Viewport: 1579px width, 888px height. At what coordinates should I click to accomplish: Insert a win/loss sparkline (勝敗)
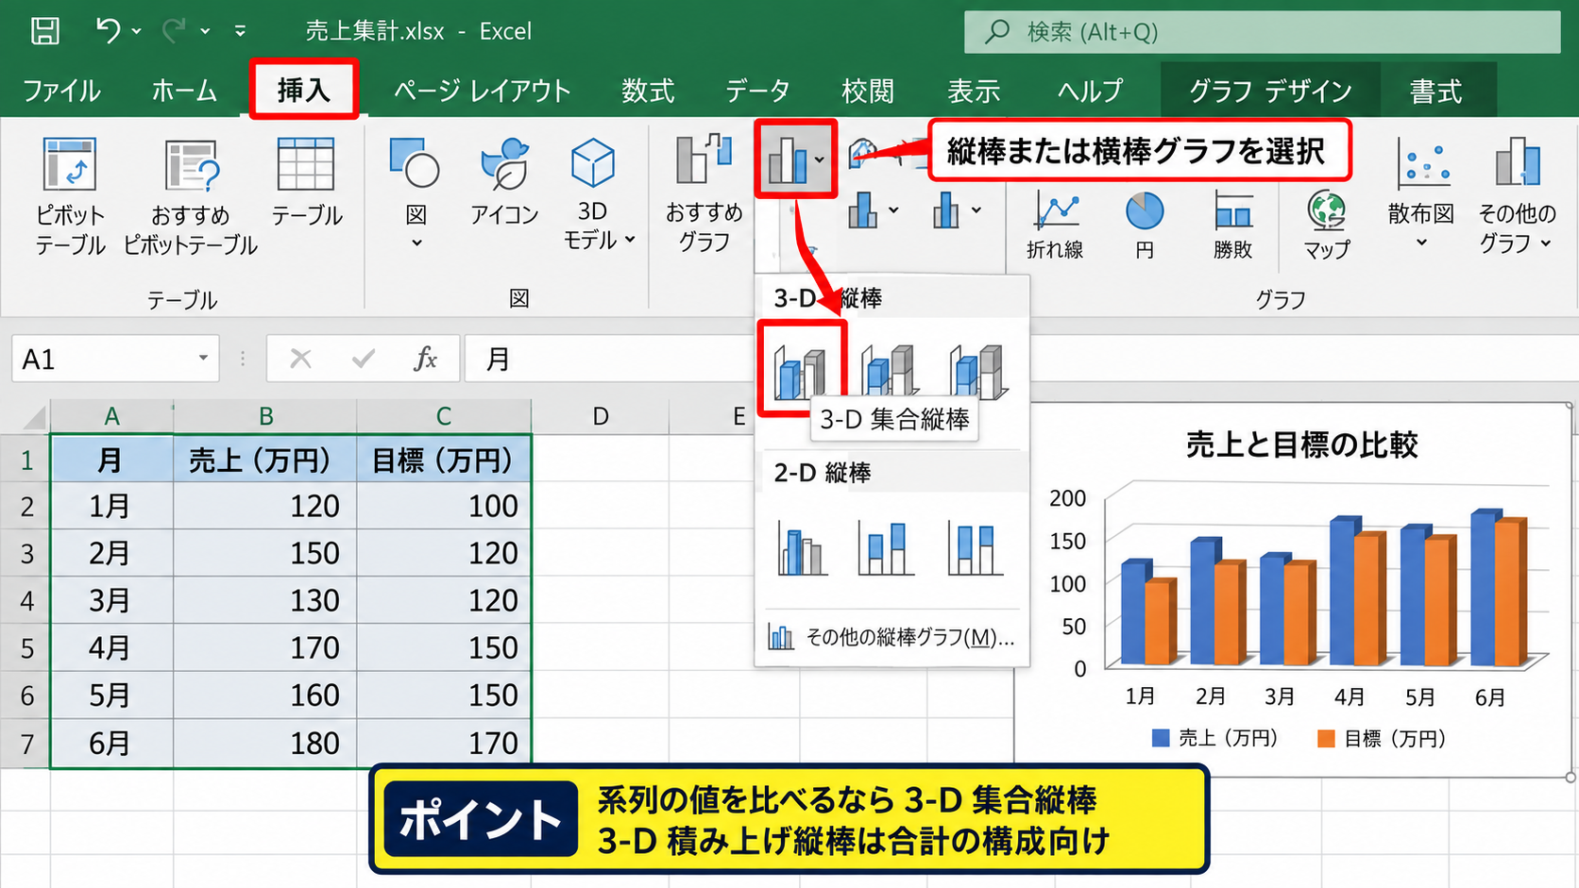point(1232,225)
